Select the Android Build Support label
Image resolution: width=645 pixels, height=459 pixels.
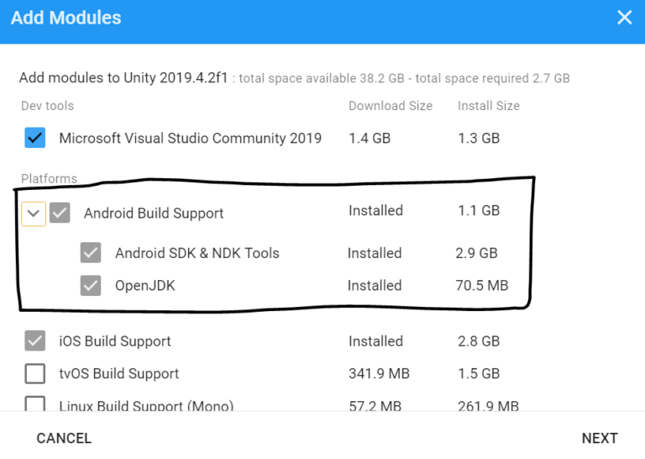coord(154,214)
